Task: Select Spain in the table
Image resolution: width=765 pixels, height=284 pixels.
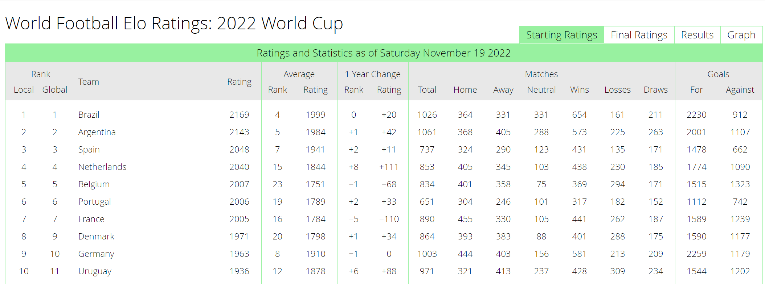Action: (89, 149)
